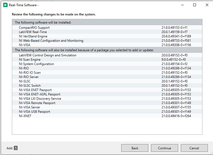The image size is (213, 155).
Task: Minimize the Real-Time Software dialog
Action: tap(182, 5)
